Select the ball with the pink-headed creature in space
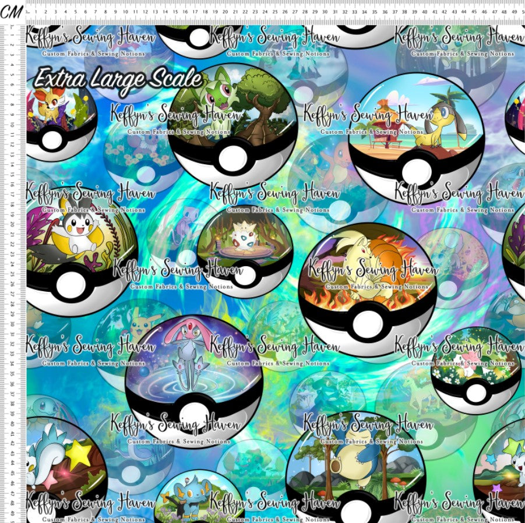525x523 pixels. tap(194, 382)
